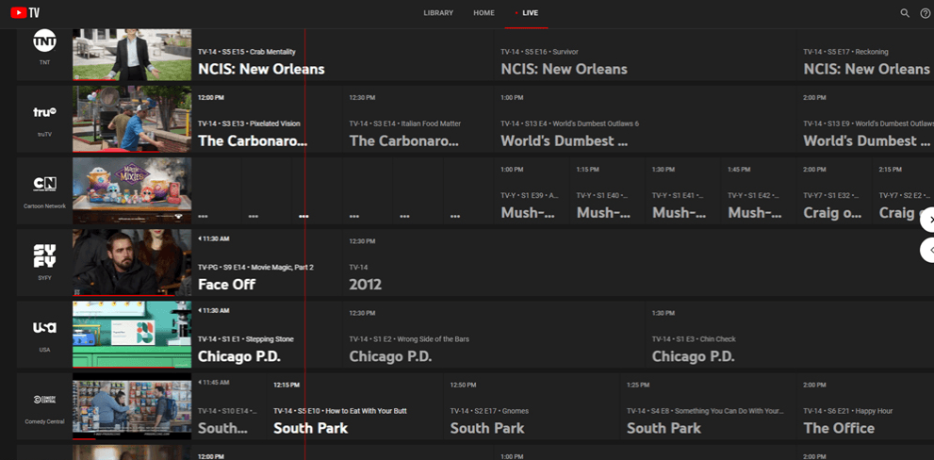This screenshot has width=934, height=460.
Task: Select the Cartoon Network channel logo
Action: point(44,184)
